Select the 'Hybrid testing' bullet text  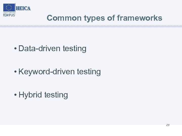[43, 95]
